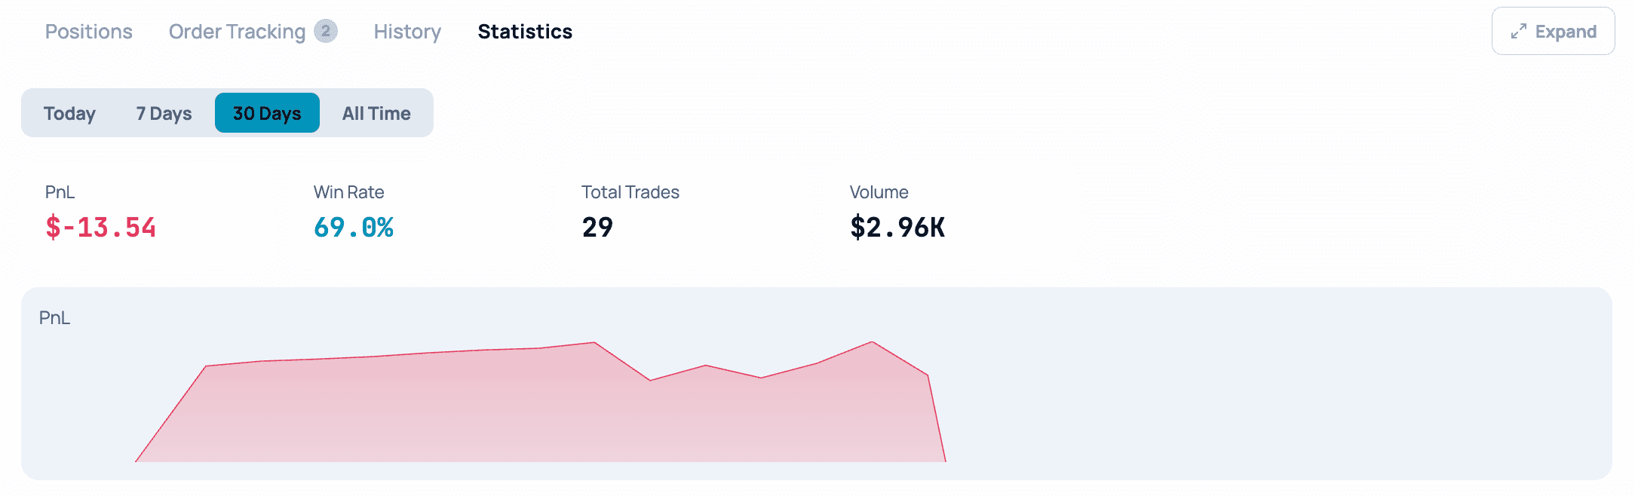The height and width of the screenshot is (496, 1635).
Task: Click the expand arrows icon
Action: tap(1519, 31)
